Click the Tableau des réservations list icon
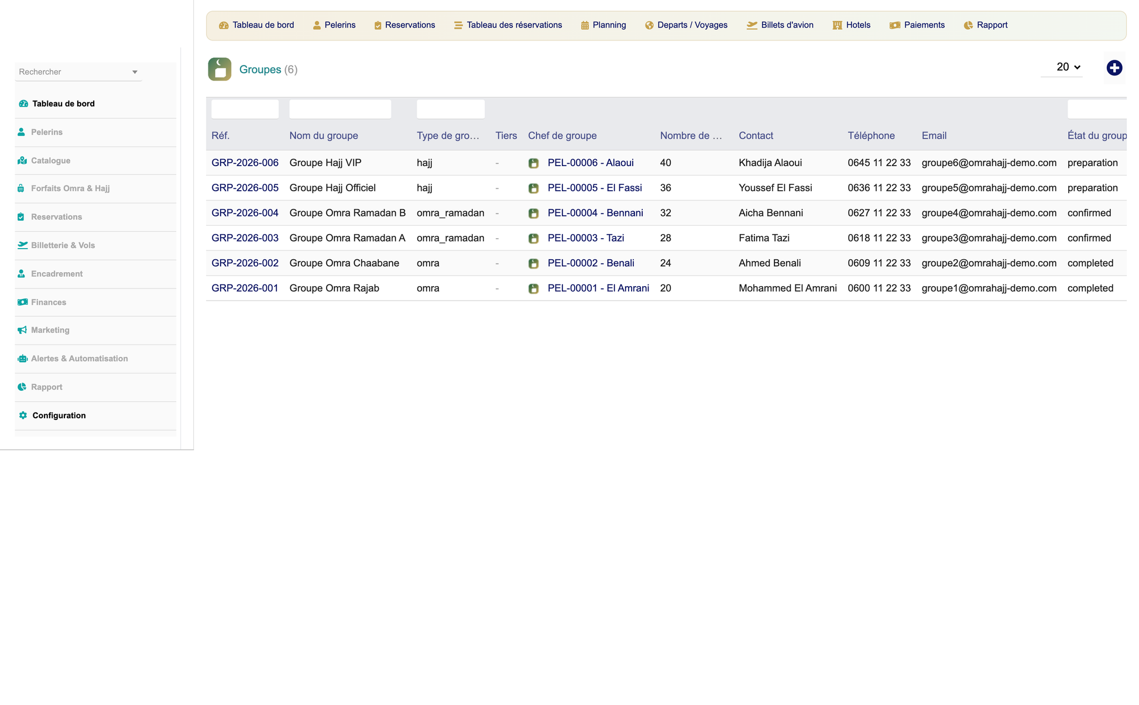1139x705 pixels. [x=458, y=25]
